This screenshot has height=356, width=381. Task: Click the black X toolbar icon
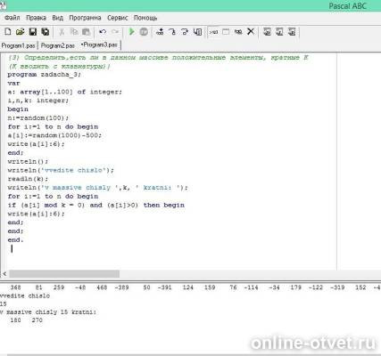pyautogui.click(x=251, y=31)
